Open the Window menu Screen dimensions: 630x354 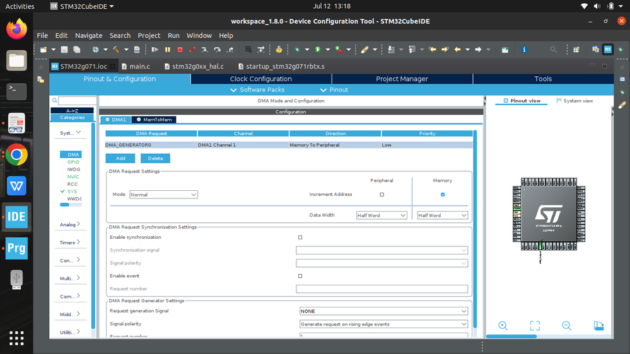(199, 35)
